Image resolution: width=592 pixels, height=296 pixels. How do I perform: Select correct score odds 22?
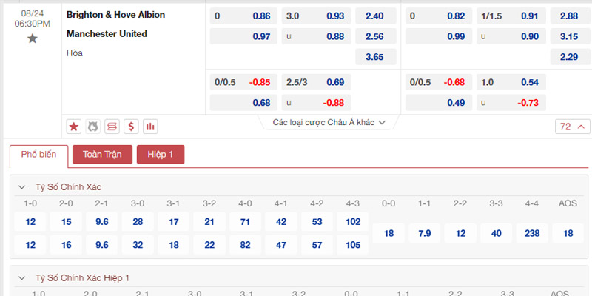point(209,245)
